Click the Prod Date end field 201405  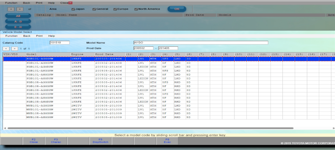[x=168, y=48]
